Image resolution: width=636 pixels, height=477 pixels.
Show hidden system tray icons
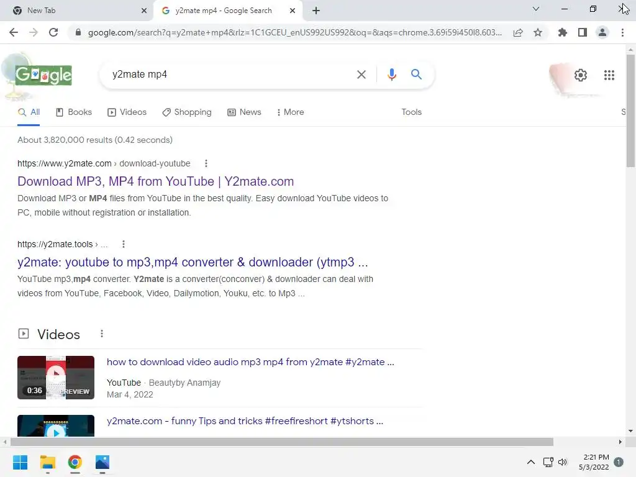pos(530,462)
